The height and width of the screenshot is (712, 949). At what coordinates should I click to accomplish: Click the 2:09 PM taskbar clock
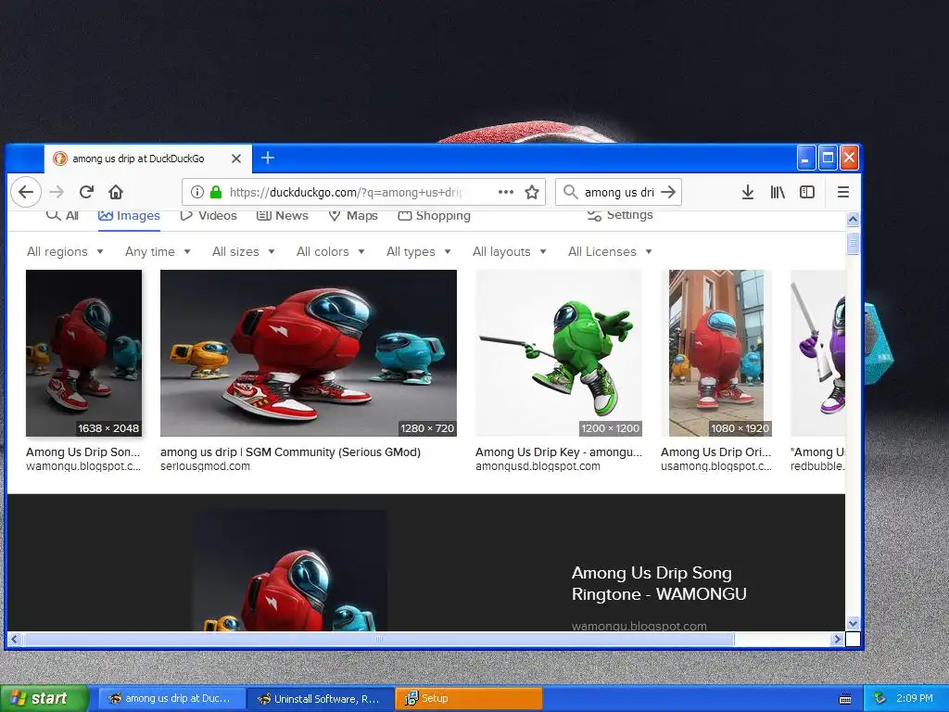915,699
